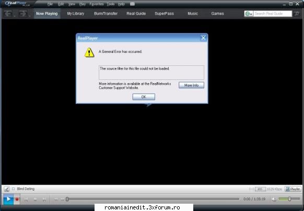Open the Burn/Transfer tab
Screen dimensions: 304x211
tap(106, 14)
